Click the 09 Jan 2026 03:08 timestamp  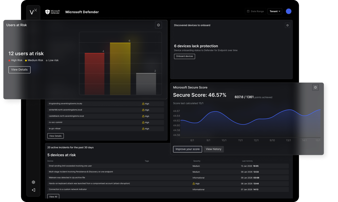[x=250, y=178]
